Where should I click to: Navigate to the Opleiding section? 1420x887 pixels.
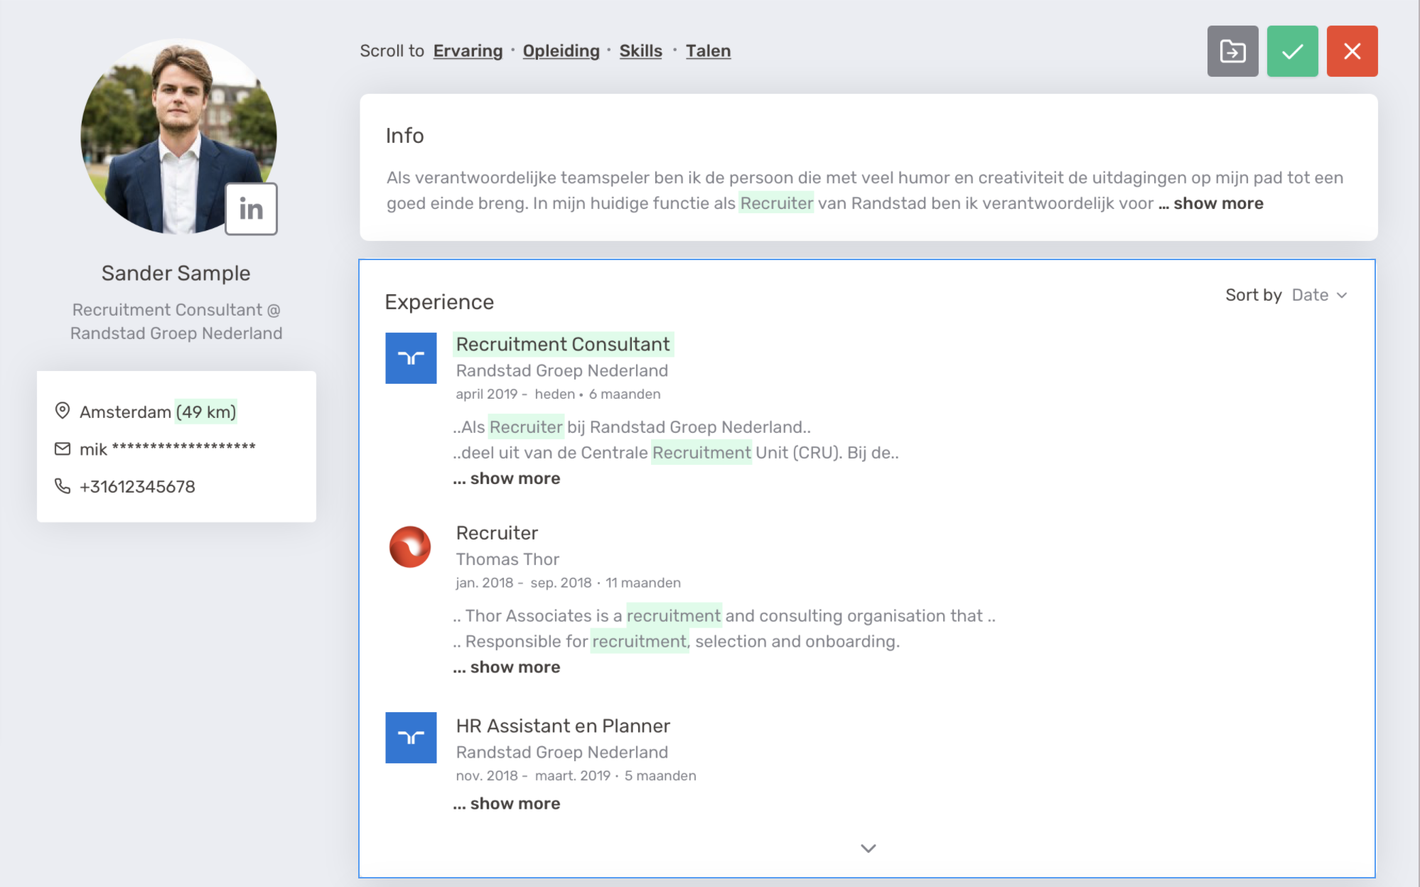561,50
